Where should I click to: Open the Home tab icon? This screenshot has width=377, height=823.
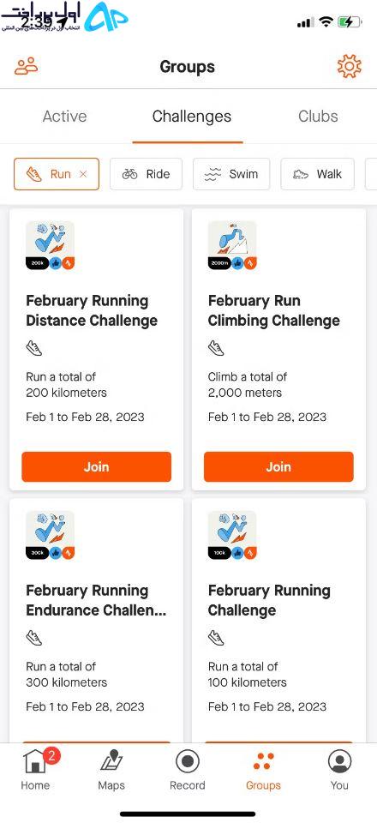[36, 762]
